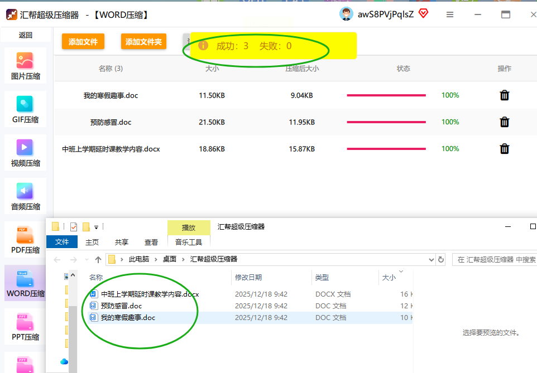
Task: Open Explorer quick access toolbar dropdown arrow
Action: 96,227
